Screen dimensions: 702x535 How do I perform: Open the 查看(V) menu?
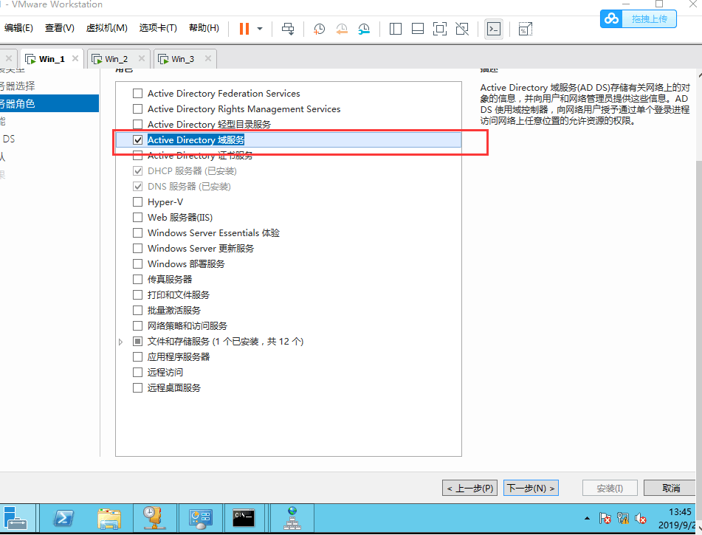(60, 28)
